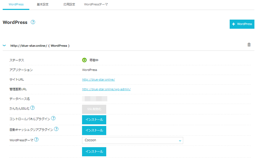
Task: Click the masked database name value
Action: (x=95, y=99)
